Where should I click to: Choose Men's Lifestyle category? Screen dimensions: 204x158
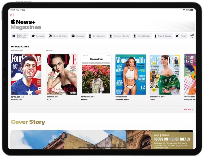point(142,36)
